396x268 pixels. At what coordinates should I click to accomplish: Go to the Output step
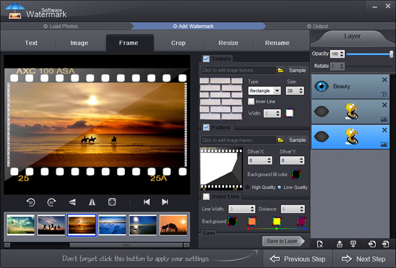[x=317, y=26]
